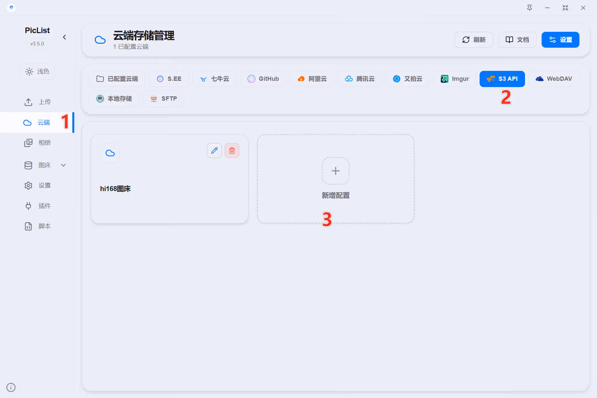This screenshot has width=597, height=398.
Task: Switch to the S.EE tab
Action: coord(169,79)
